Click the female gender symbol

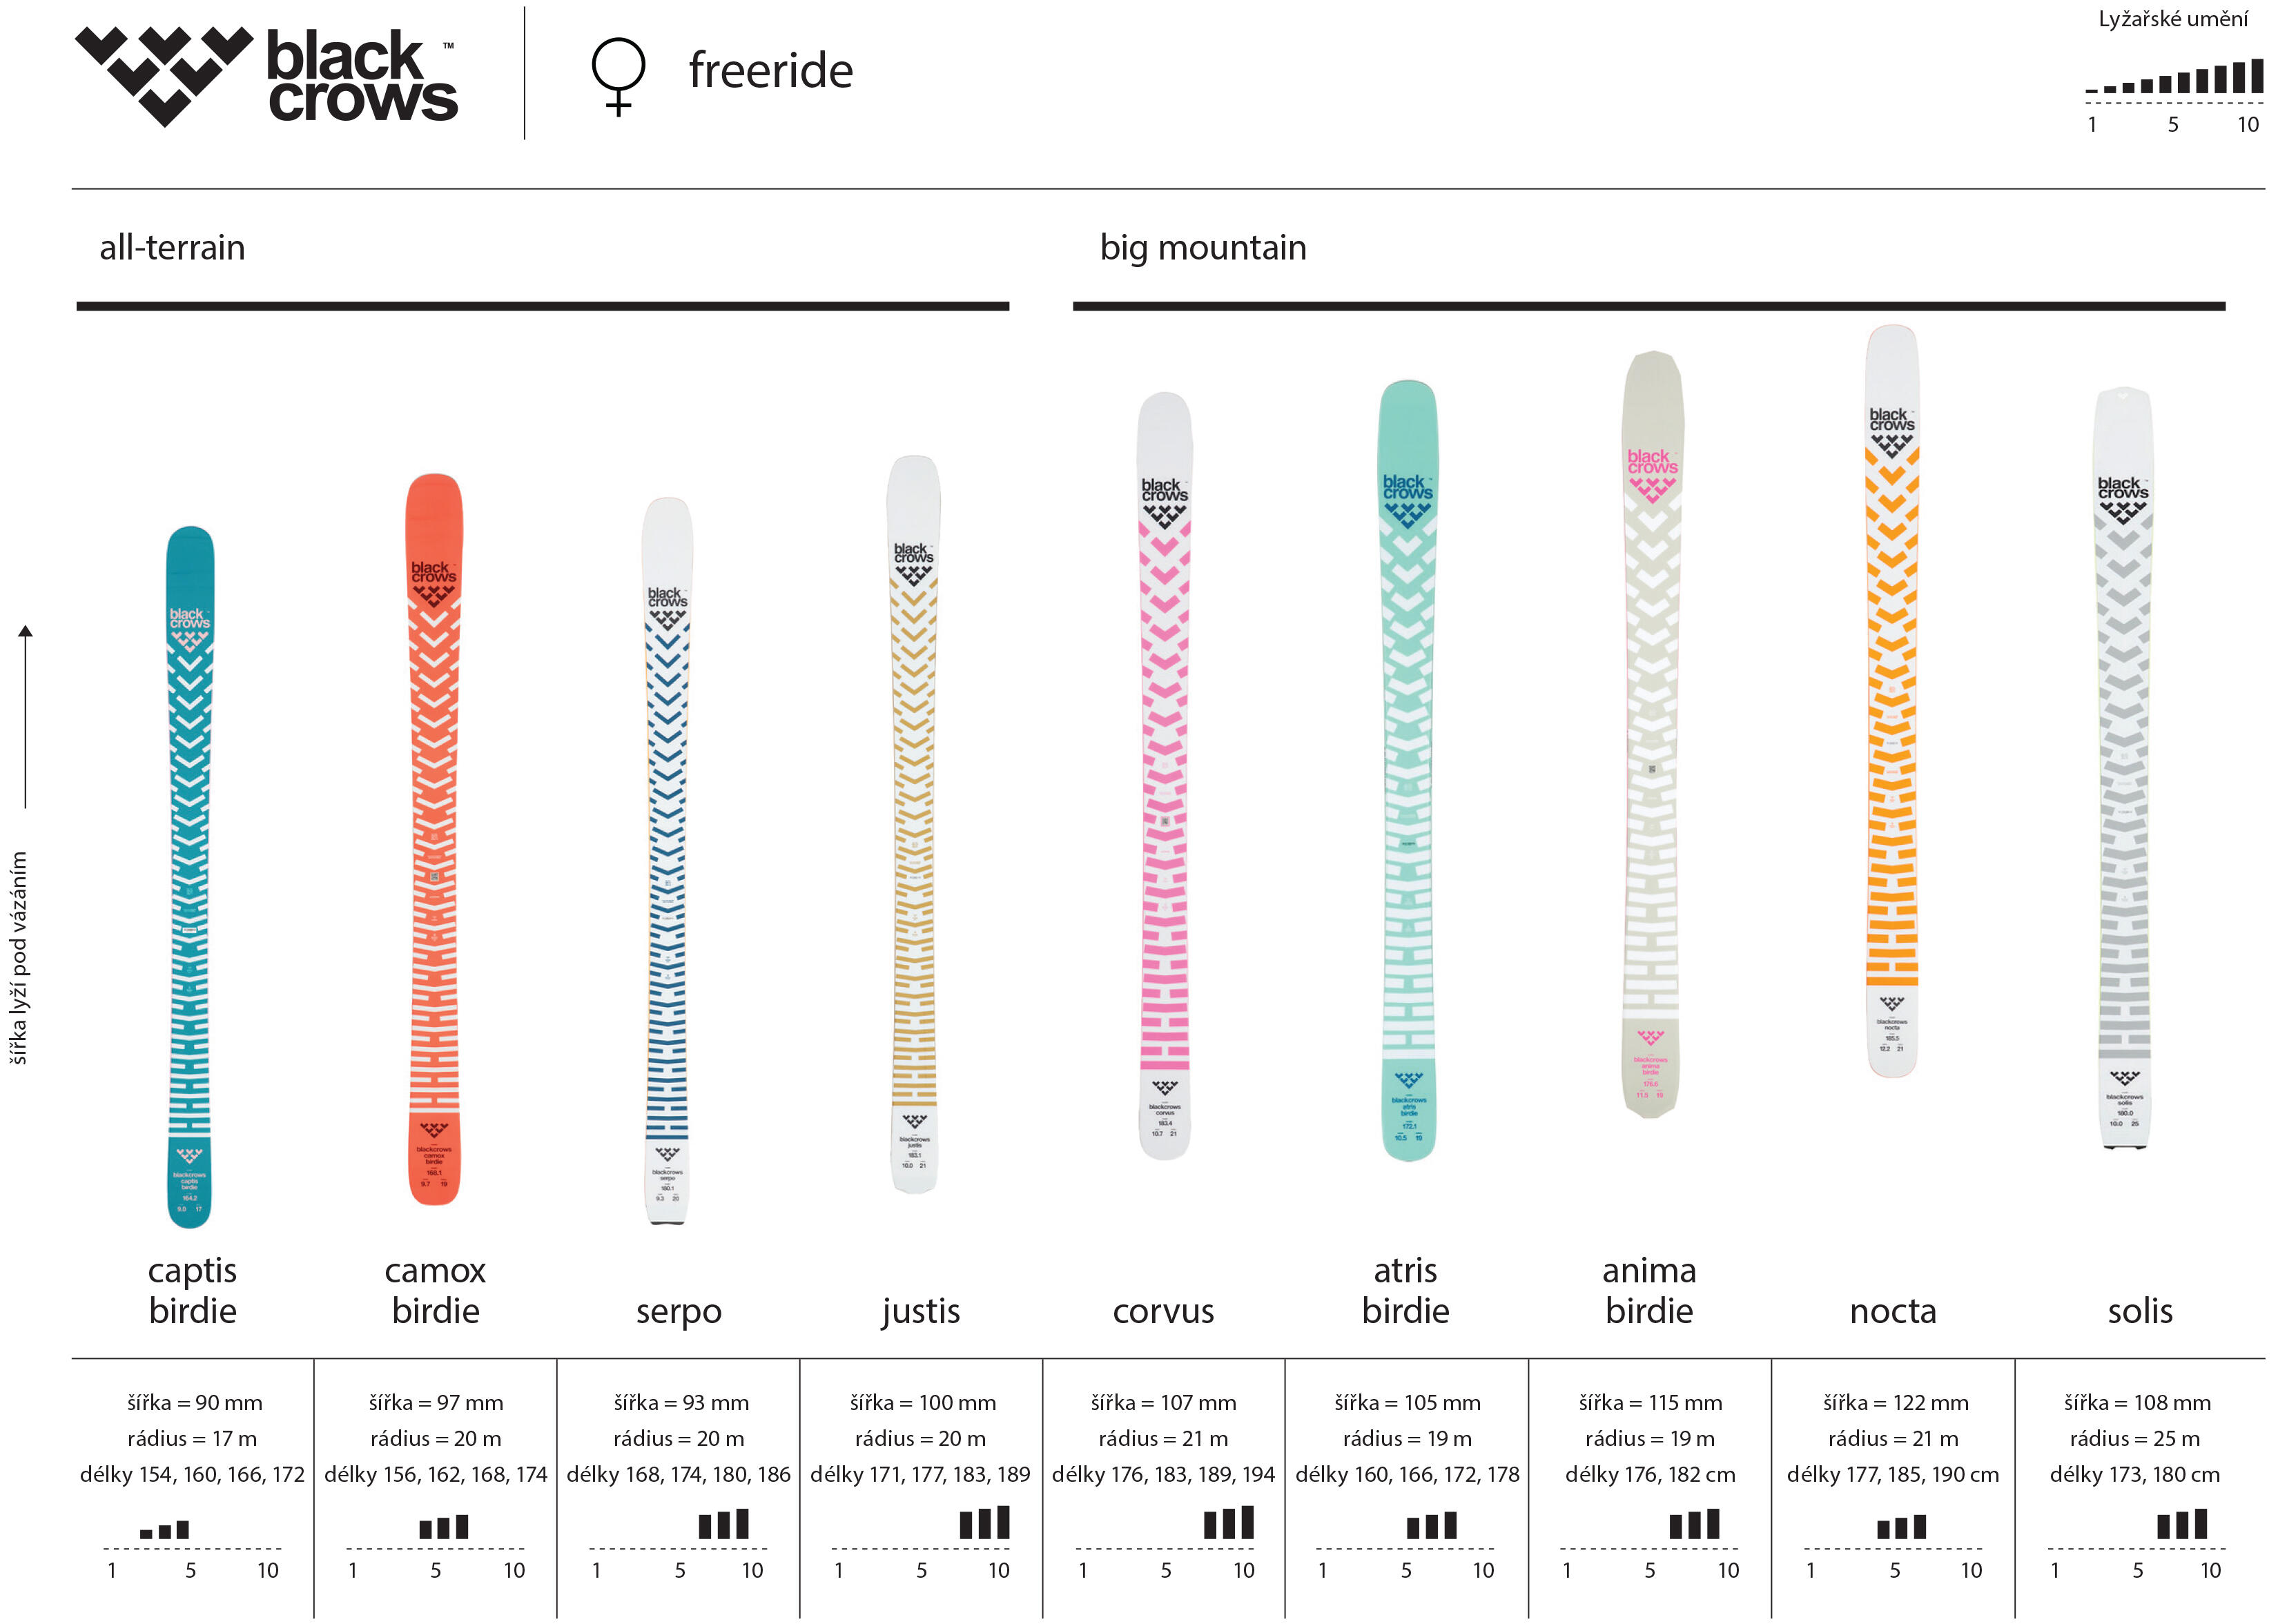tap(618, 75)
